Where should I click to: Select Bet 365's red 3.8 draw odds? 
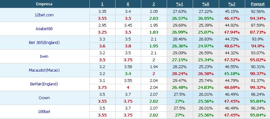click(128, 46)
